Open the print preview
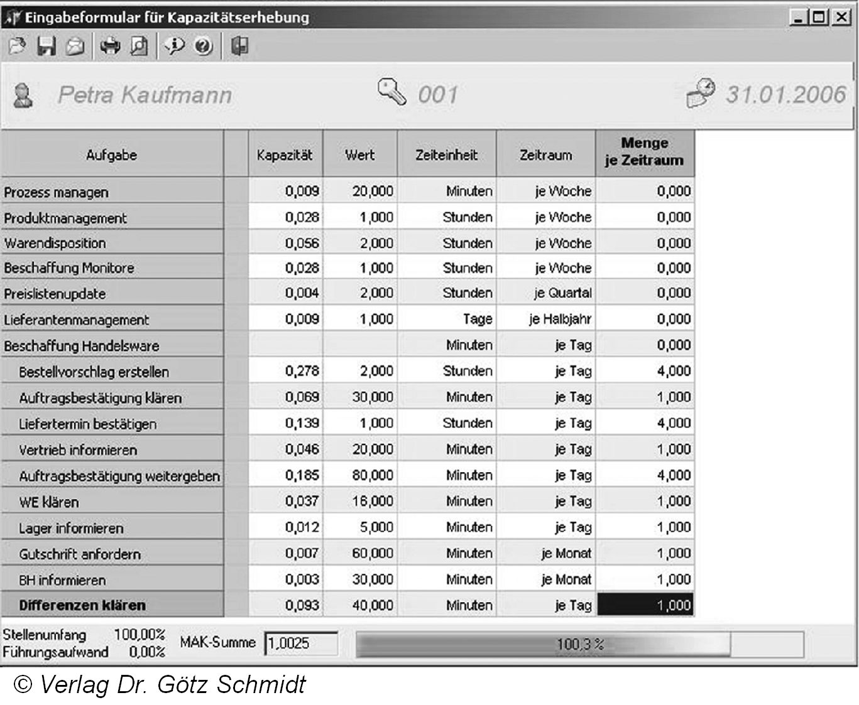 point(139,46)
